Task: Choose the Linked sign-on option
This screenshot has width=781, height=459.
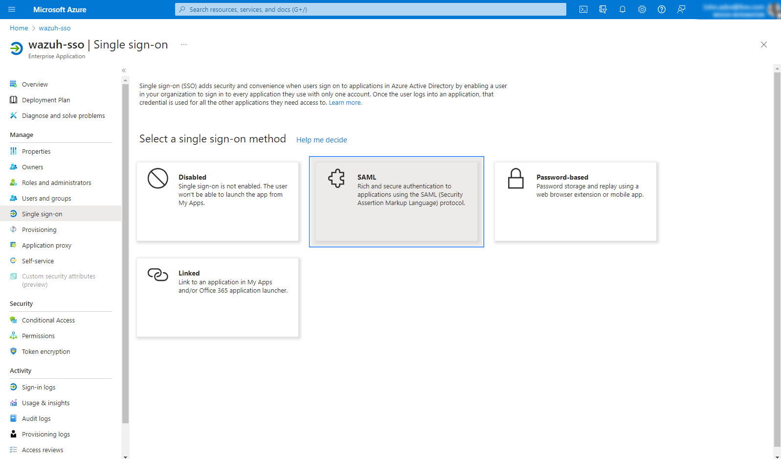Action: pyautogui.click(x=218, y=298)
